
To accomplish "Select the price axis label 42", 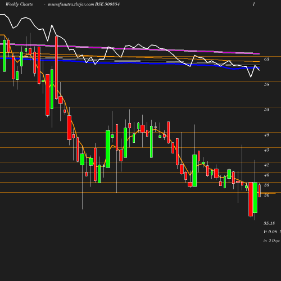I will [266, 165].
